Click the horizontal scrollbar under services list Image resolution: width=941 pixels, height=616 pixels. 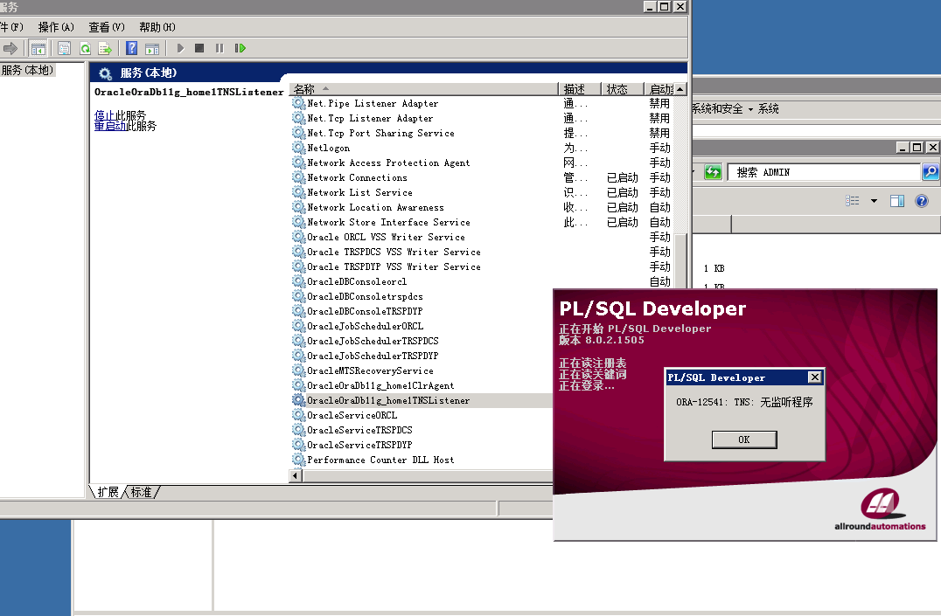[x=420, y=475]
